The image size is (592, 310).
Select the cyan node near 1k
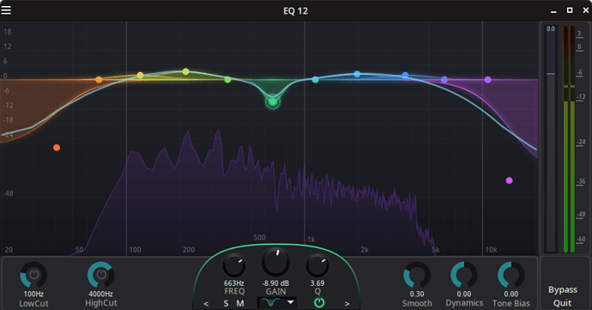[315, 80]
